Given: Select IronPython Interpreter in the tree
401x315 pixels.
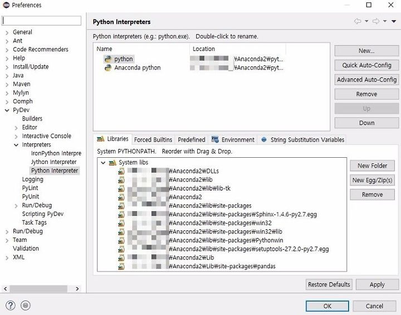Looking at the screenshot, I should click(56, 153).
